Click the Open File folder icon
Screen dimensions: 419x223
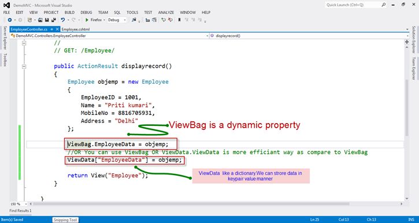[40, 20]
